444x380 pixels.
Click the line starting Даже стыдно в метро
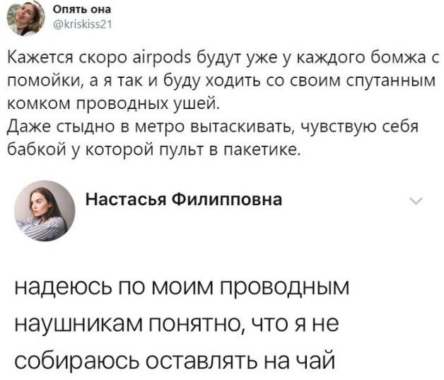coord(212,126)
